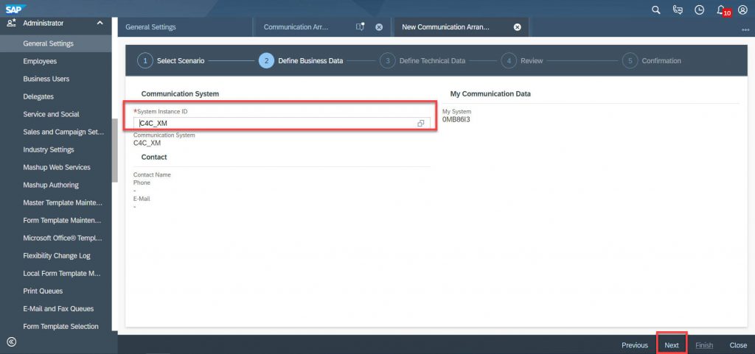Open Industry Settings in sidebar

(x=56, y=149)
